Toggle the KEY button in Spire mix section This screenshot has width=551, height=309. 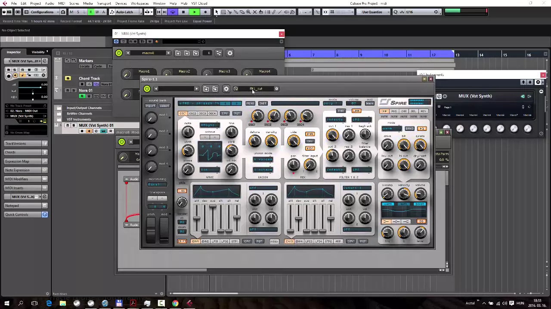click(x=310, y=148)
